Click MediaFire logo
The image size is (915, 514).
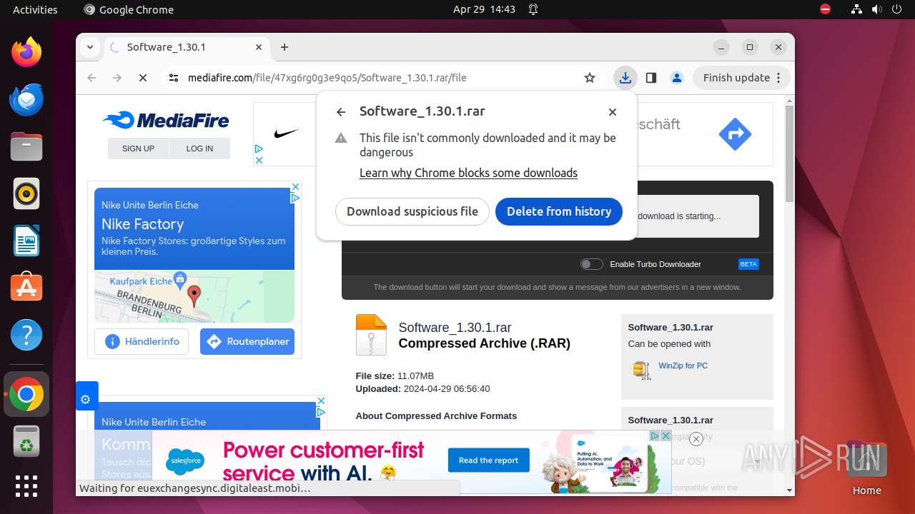(x=166, y=120)
